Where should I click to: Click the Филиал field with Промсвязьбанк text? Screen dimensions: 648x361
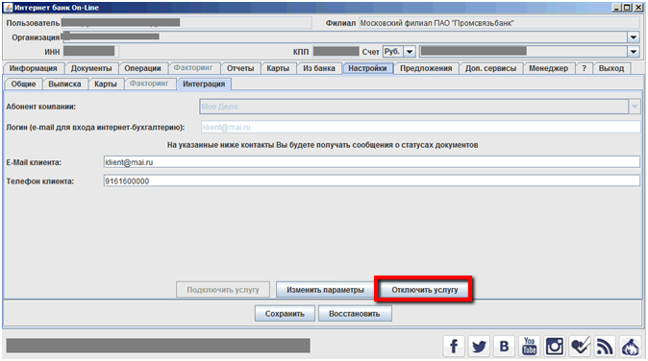[x=500, y=23]
